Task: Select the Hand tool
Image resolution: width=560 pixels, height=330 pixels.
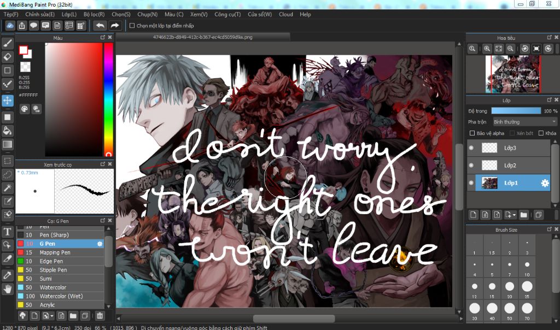Action: [x=8, y=289]
